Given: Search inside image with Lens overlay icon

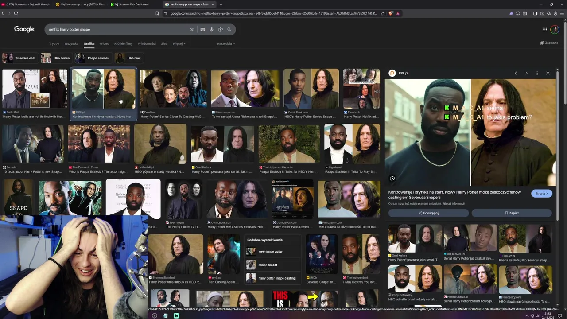Looking at the screenshot, I should (x=392, y=179).
